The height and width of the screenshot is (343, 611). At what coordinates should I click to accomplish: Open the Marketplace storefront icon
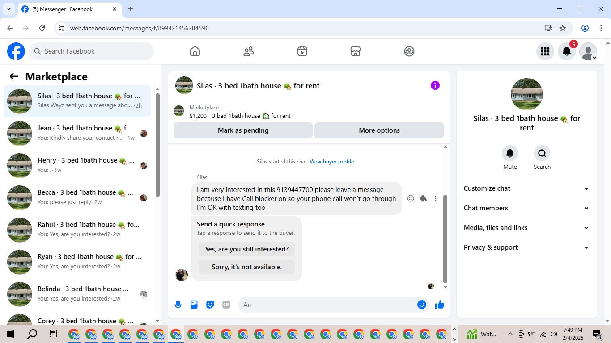coord(356,51)
